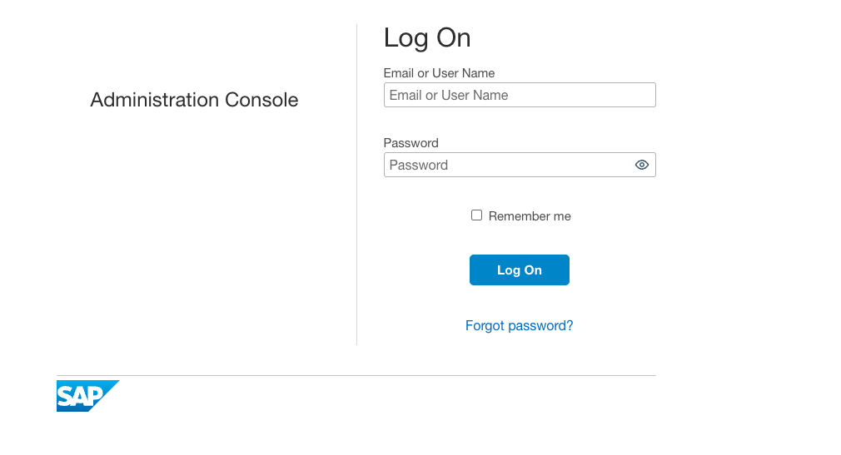The width and height of the screenshot is (841, 455).
Task: Click the horizontal line above SAP logo
Action: 356,375
